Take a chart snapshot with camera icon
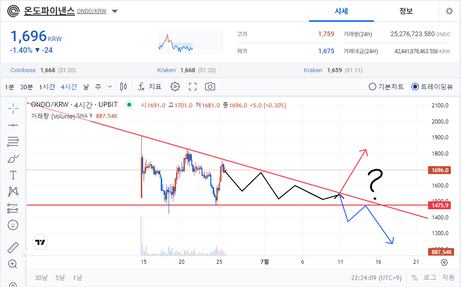 click(x=210, y=87)
